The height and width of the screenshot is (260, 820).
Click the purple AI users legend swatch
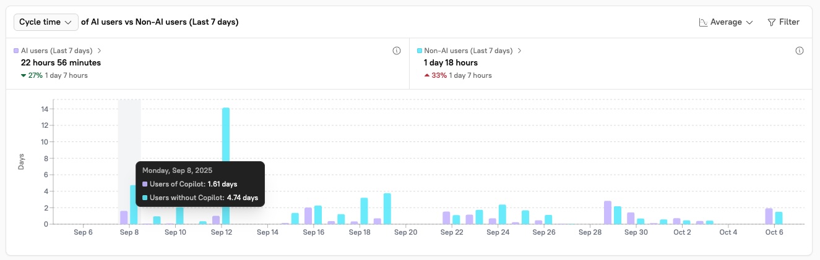click(16, 51)
